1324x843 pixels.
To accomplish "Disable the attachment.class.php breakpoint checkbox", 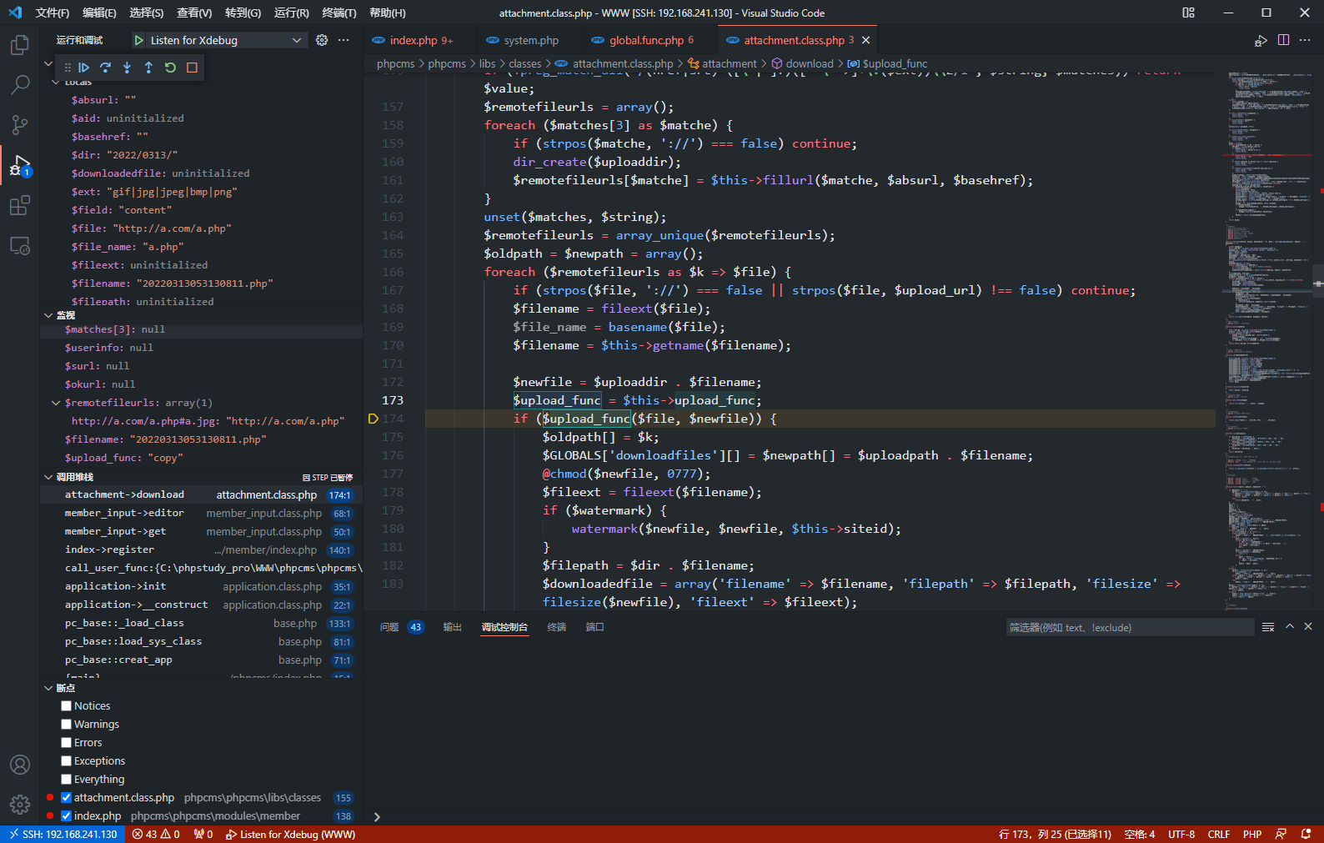I will [67, 798].
